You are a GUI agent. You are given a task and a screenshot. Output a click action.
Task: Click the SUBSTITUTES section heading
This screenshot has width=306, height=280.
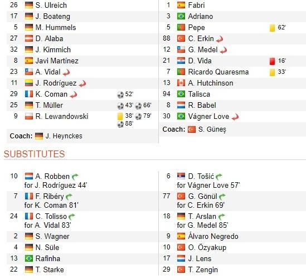click(34, 154)
